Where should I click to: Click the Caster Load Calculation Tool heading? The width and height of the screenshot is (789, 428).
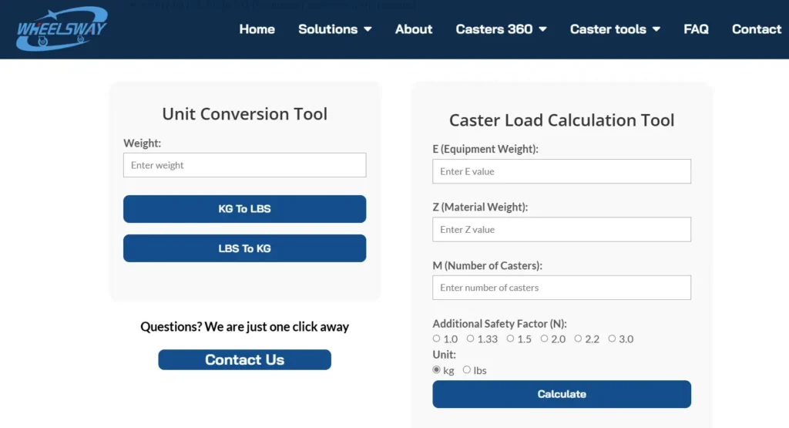562,120
